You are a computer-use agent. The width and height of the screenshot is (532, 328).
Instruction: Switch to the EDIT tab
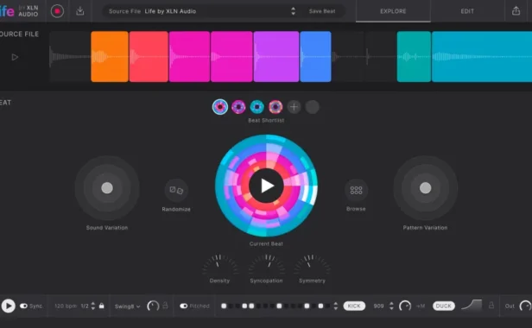[467, 11]
